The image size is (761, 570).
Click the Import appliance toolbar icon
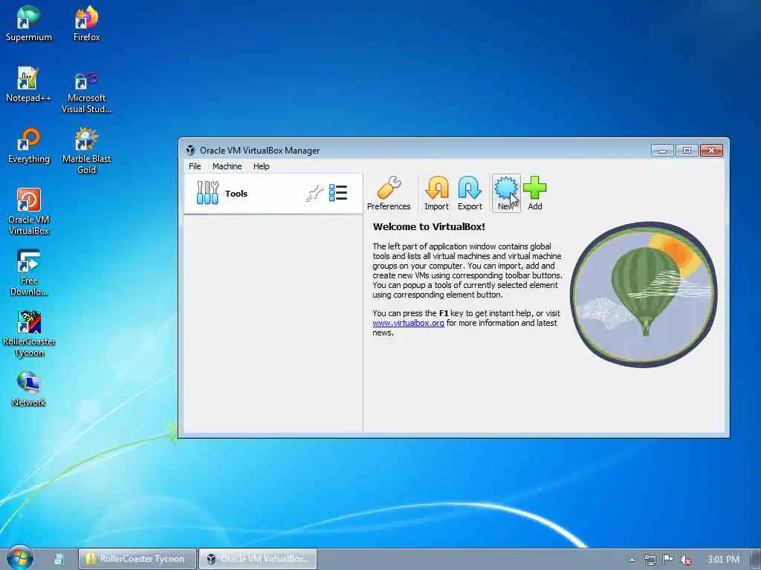[436, 193]
